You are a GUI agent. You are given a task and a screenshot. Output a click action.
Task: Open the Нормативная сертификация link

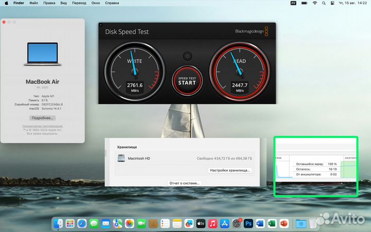[42, 126]
